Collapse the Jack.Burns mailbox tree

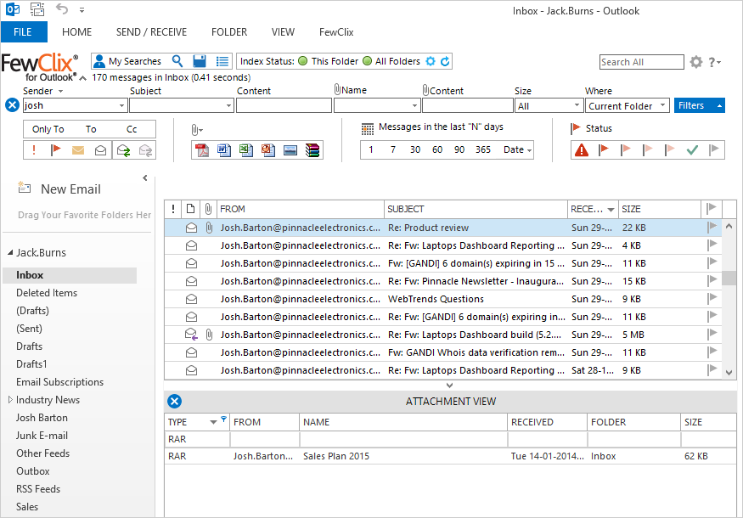point(10,252)
